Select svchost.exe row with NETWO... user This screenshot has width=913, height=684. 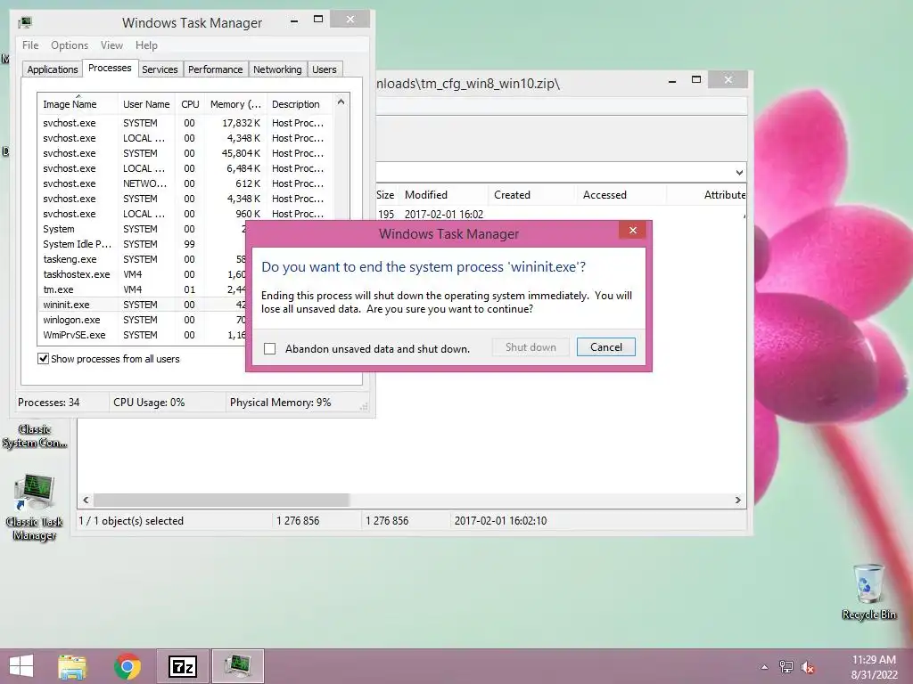(x=186, y=183)
